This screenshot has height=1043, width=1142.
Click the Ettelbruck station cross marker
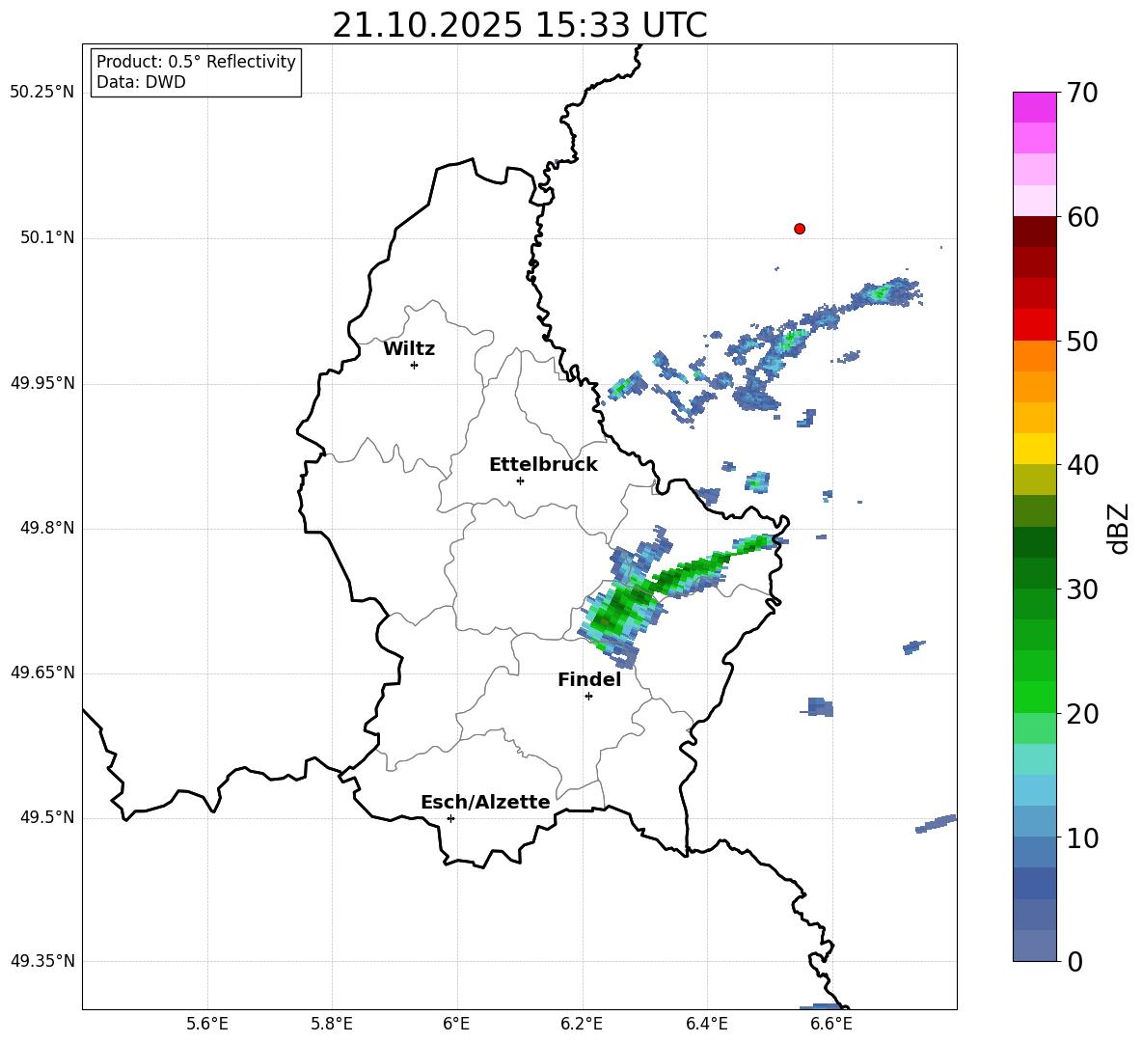[x=520, y=480]
